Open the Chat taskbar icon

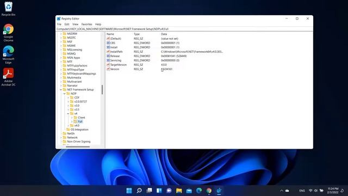[x=169, y=191]
